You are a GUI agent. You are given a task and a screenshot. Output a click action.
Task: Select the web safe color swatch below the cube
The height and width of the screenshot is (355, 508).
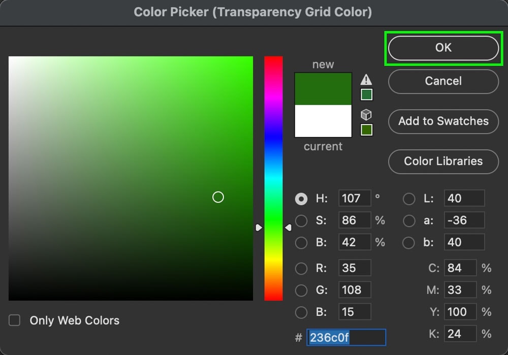[x=366, y=130]
